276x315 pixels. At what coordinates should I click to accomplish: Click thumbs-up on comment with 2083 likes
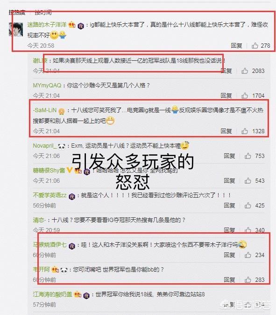click(x=245, y=71)
